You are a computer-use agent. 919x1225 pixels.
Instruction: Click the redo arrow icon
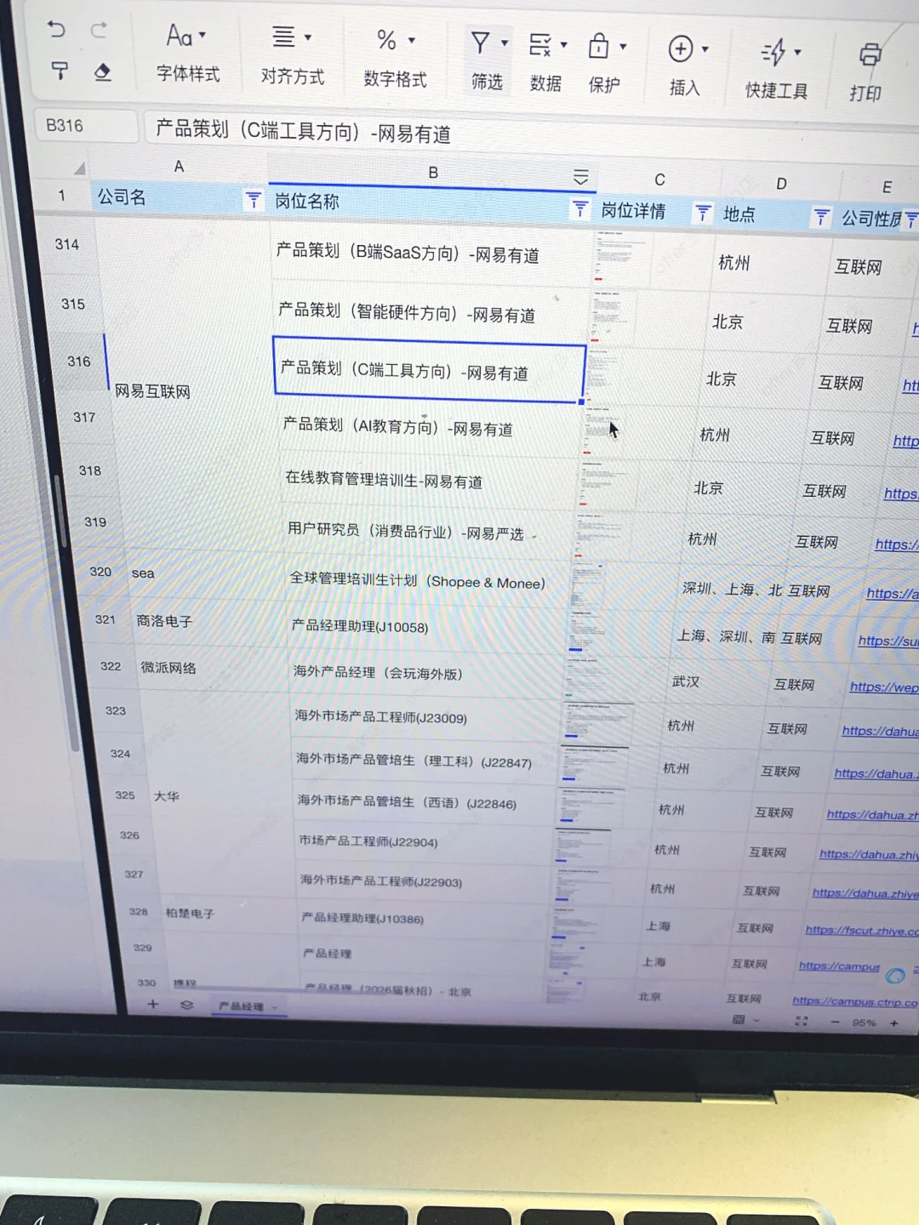coord(99,31)
